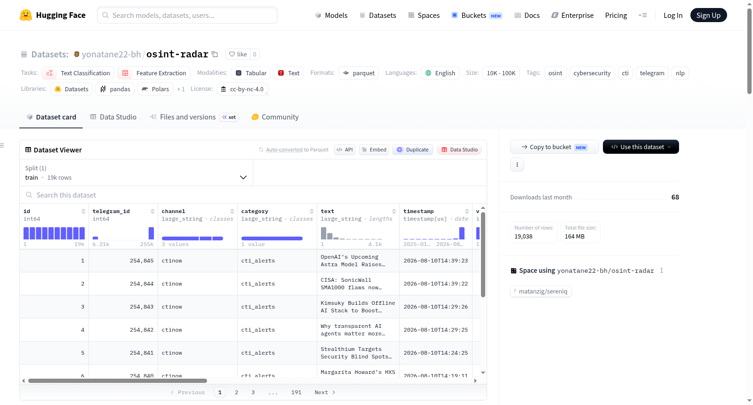Click the pandas library tag
Screen dimensions: 753x405
[115, 89]
